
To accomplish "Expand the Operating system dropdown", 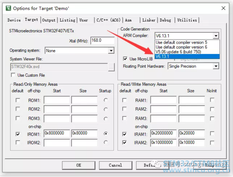I will click(x=111, y=51).
